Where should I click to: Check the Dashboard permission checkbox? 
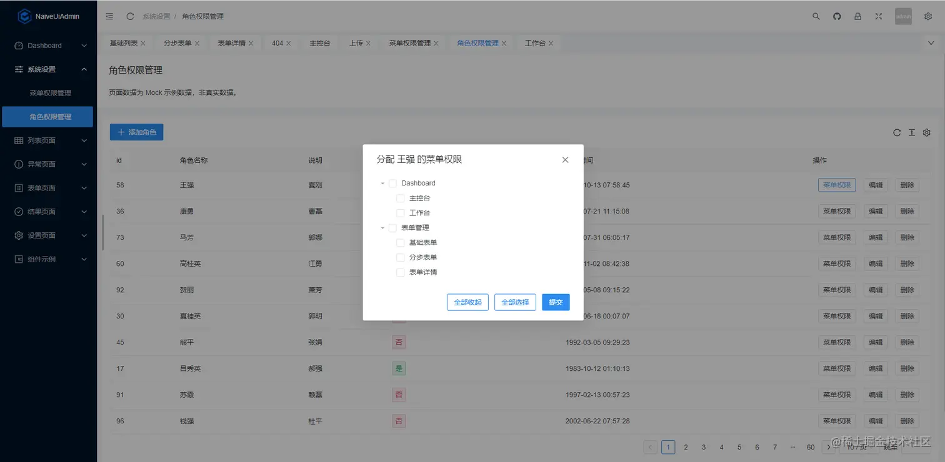(393, 183)
